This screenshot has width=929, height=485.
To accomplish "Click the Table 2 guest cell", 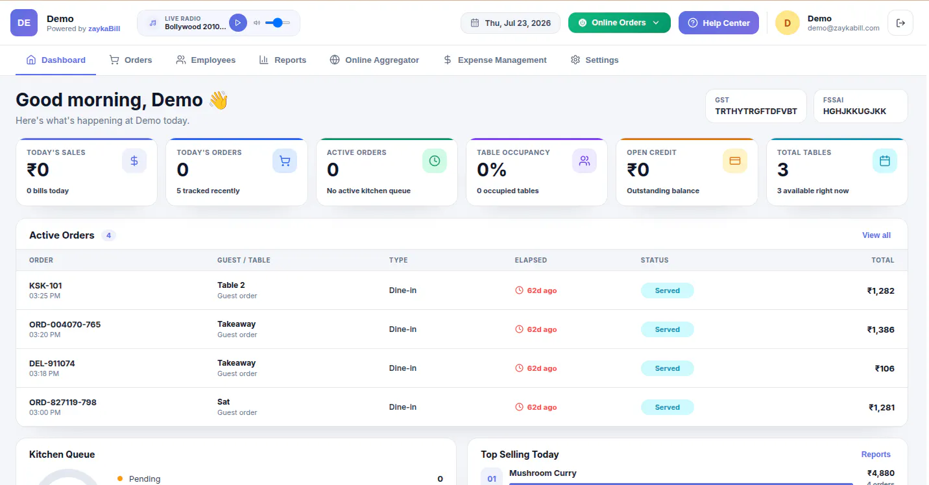I will 237,290.
